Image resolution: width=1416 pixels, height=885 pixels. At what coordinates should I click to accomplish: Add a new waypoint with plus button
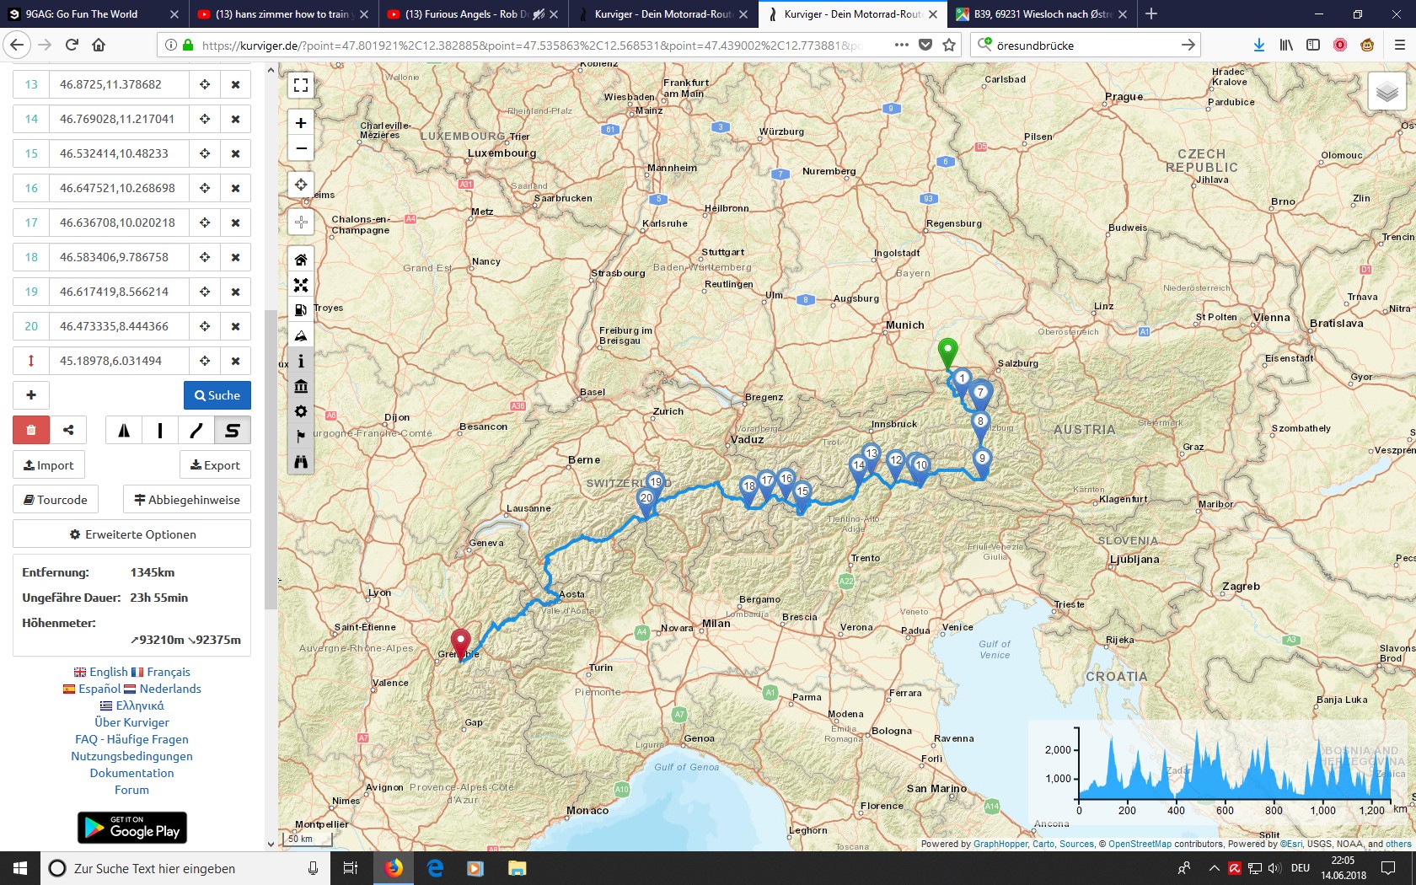click(31, 395)
